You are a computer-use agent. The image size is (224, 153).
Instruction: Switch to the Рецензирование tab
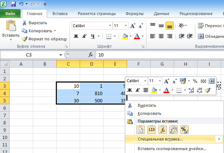196,14
